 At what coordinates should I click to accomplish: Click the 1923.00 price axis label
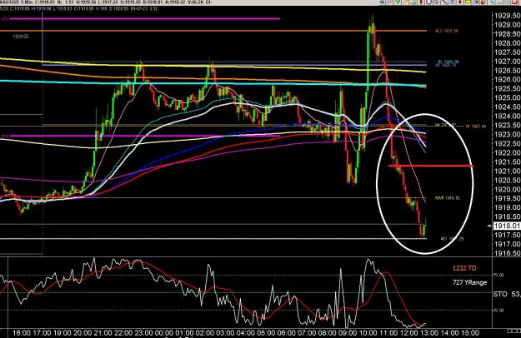click(507, 134)
